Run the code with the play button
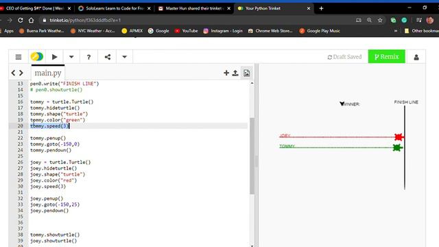Image resolution: width=439 pixels, height=247 pixels. click(55, 57)
